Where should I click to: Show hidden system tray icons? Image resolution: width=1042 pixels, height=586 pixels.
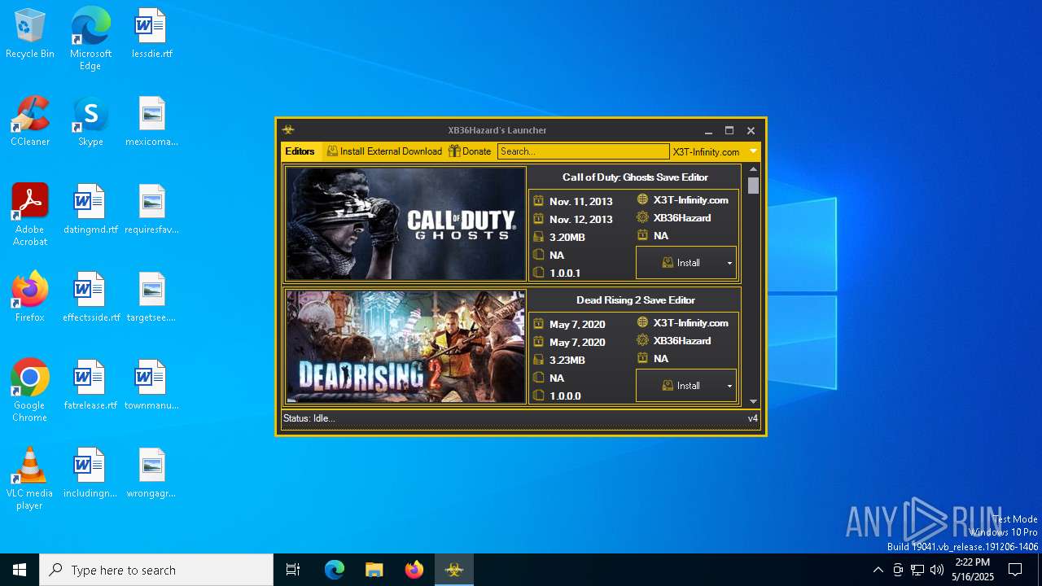[878, 570]
